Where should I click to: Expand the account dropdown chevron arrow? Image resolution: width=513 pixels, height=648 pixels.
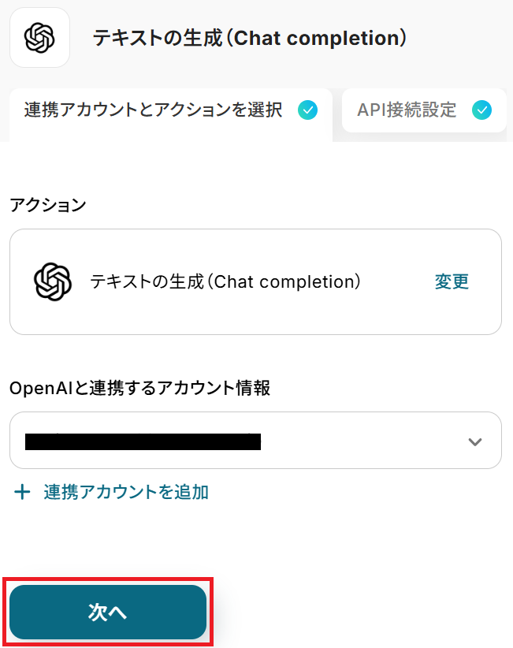pos(474,441)
